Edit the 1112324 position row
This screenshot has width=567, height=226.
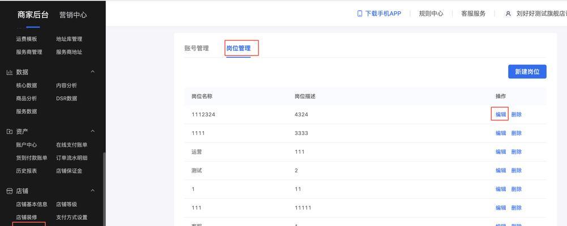pos(501,114)
